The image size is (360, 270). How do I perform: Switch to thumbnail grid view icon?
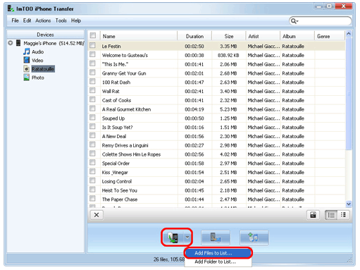[343, 215]
